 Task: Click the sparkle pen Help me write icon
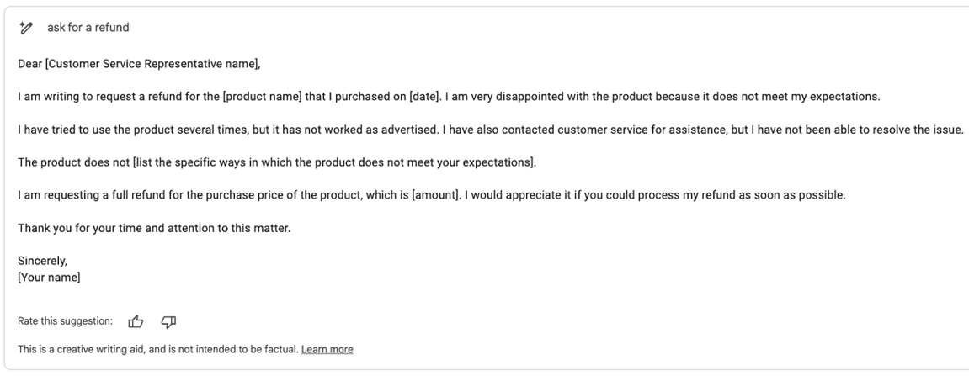[26, 27]
